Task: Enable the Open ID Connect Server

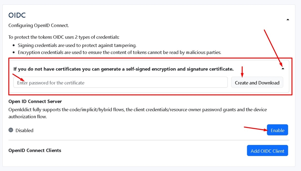Action: [277, 130]
